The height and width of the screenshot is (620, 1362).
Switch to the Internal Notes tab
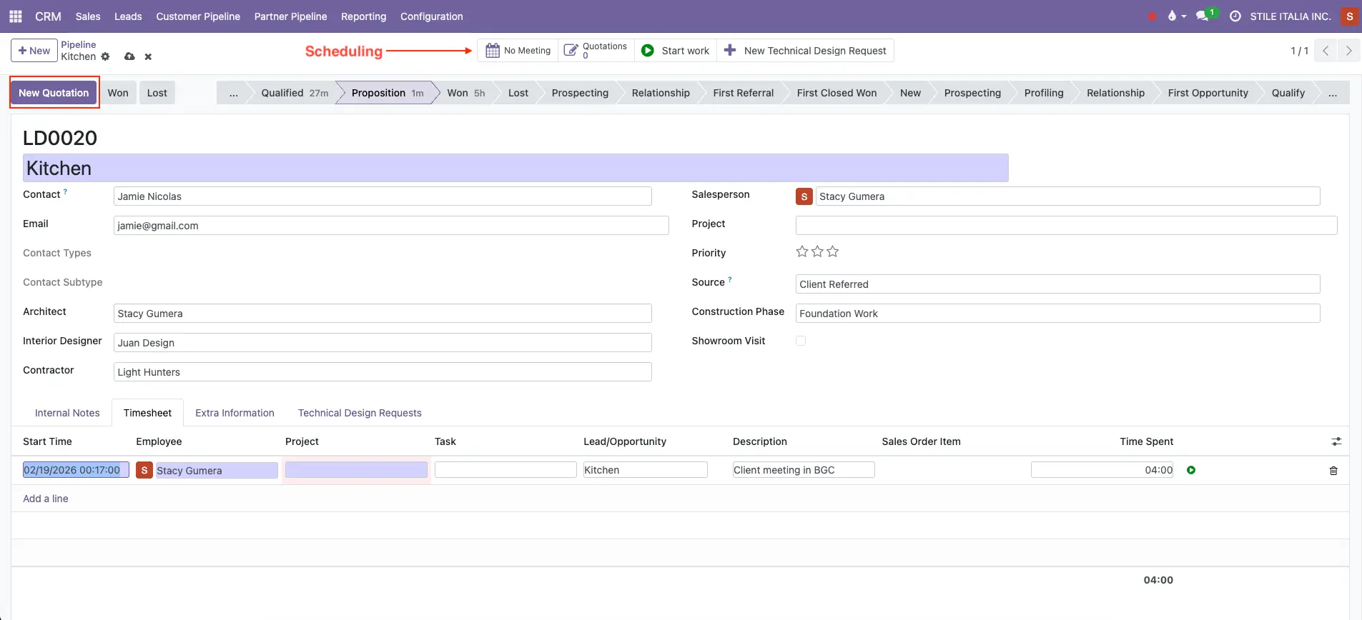67,413
